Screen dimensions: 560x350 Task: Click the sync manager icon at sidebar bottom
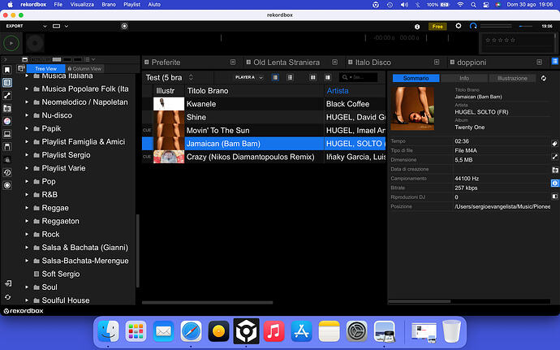tap(7, 297)
